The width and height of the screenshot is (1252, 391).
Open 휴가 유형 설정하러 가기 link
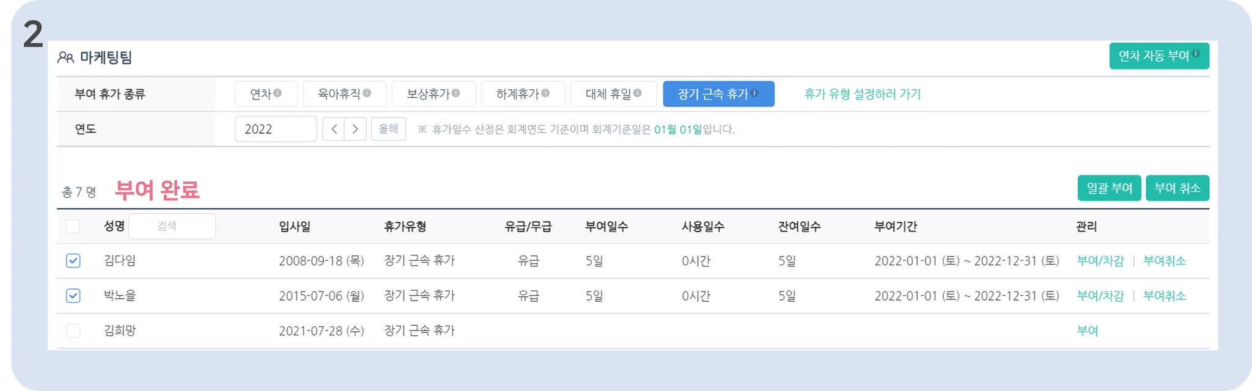coord(862,93)
